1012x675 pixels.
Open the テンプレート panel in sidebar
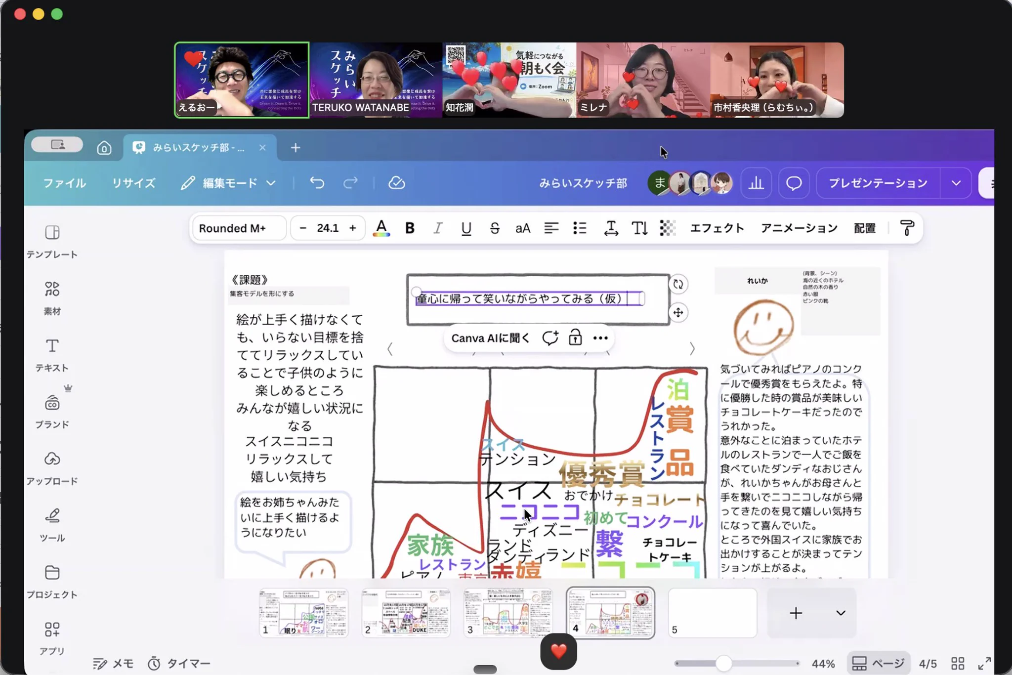52,241
